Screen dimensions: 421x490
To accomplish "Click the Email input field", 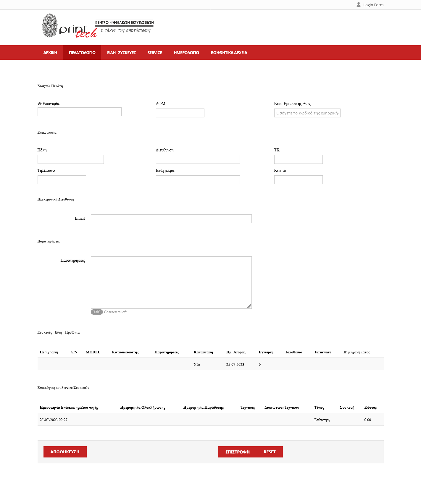I will click(171, 219).
